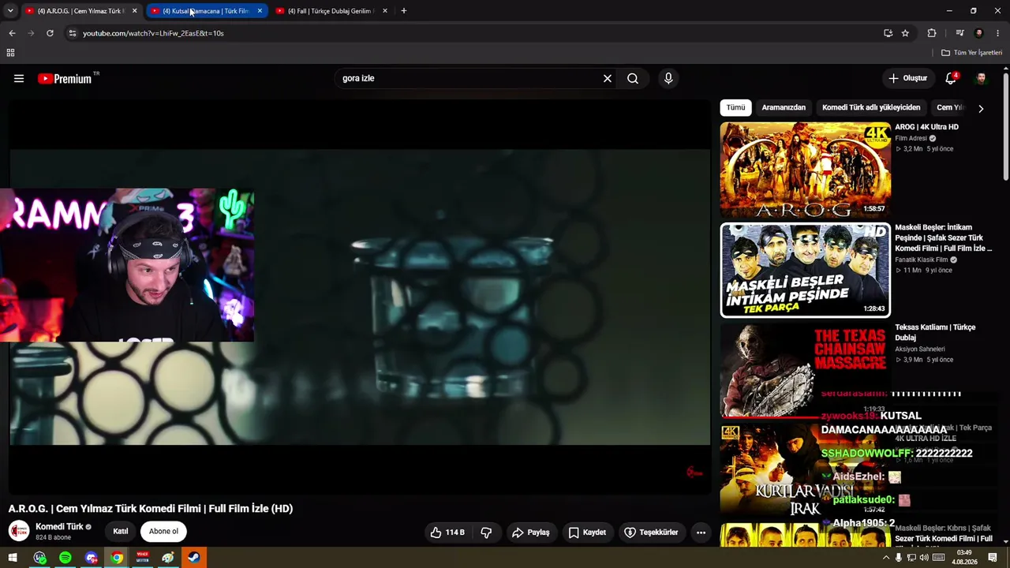Select the Tümü filter chip

pos(735,107)
